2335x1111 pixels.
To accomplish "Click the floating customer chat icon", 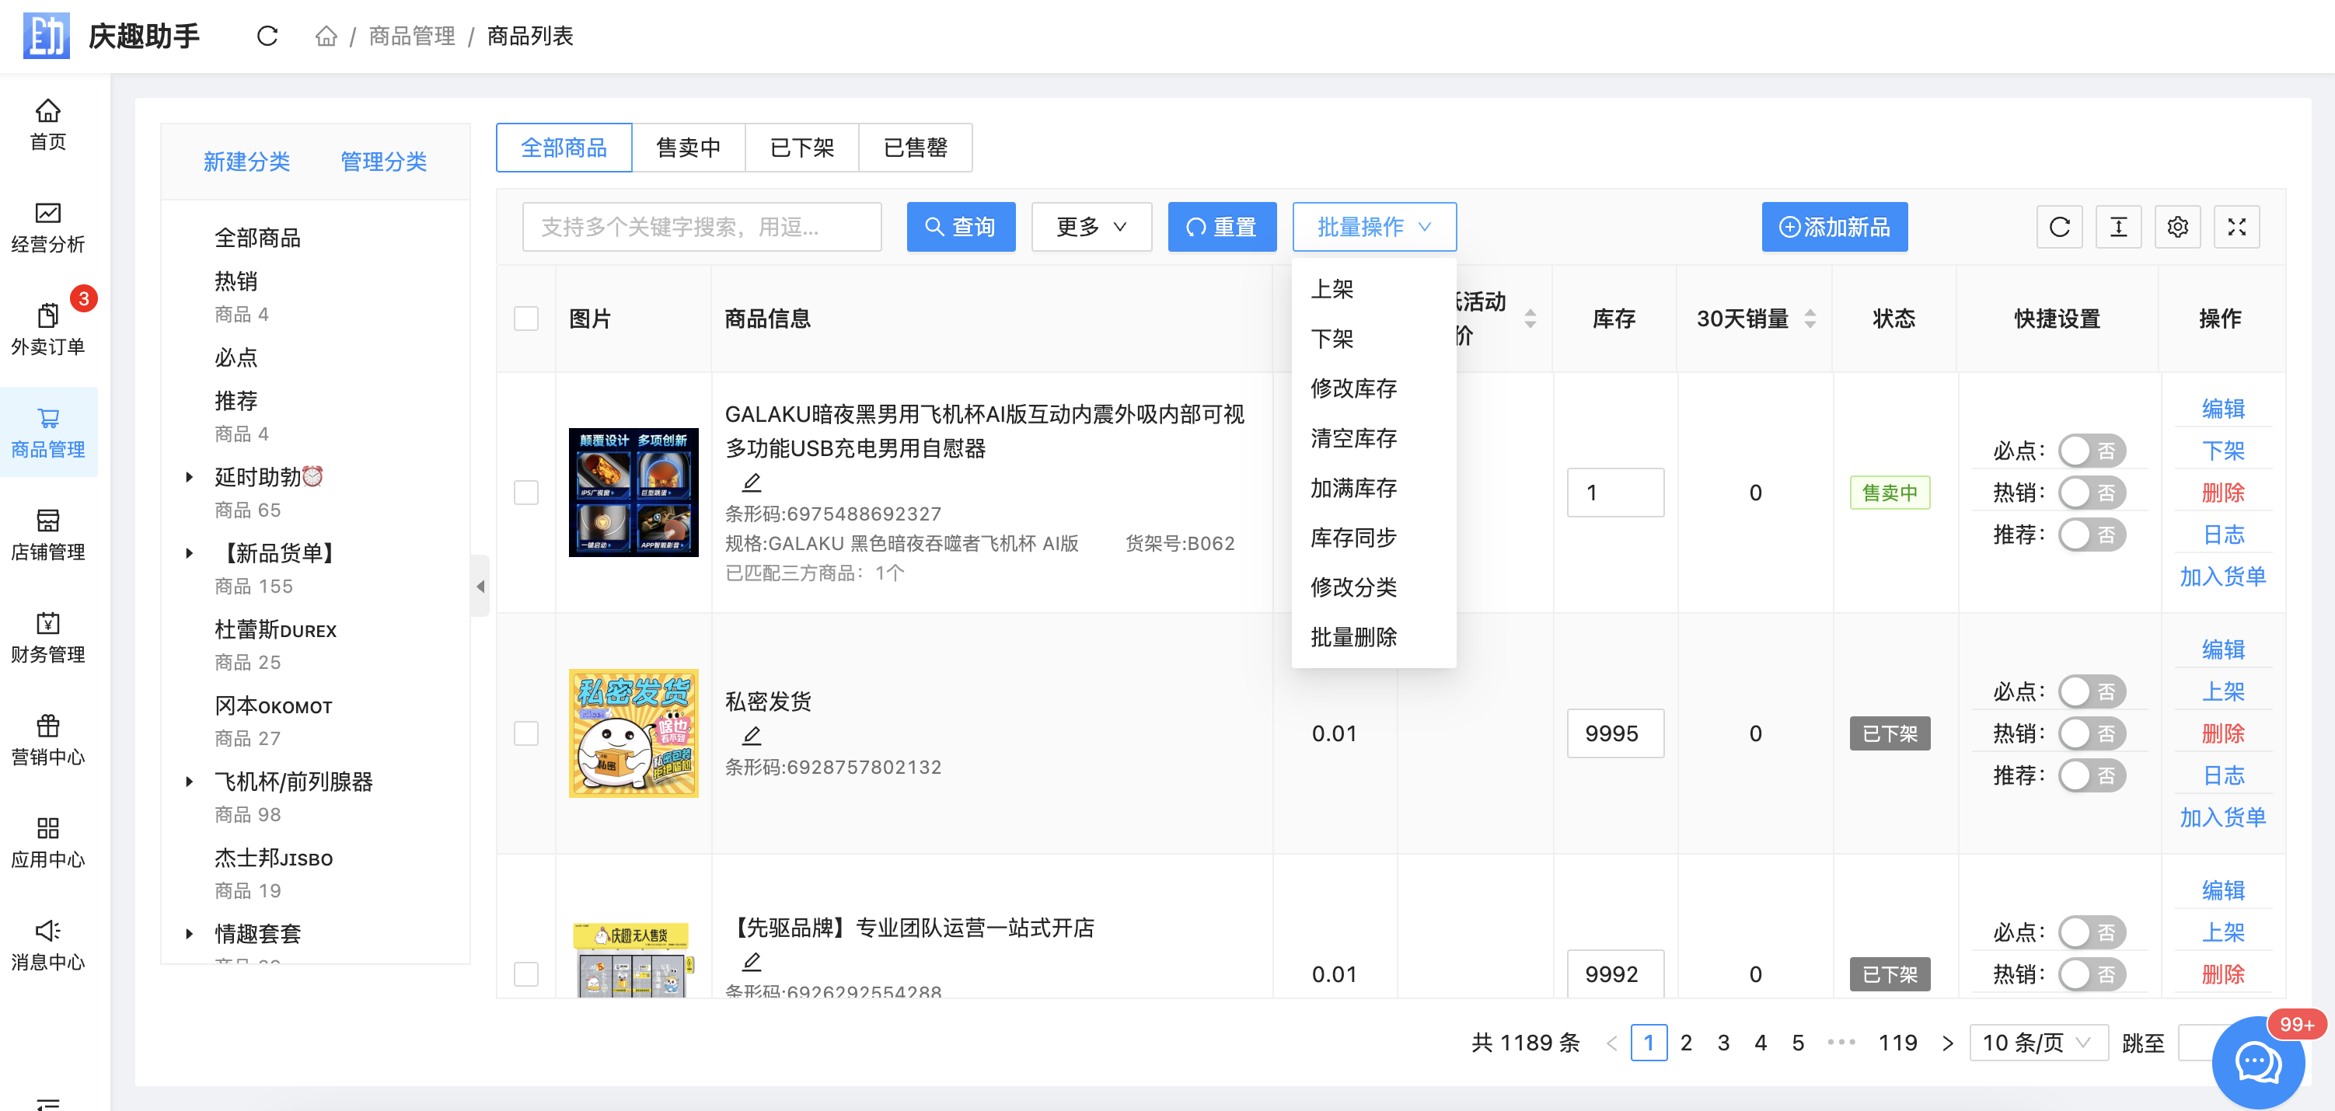I will pos(2257,1061).
